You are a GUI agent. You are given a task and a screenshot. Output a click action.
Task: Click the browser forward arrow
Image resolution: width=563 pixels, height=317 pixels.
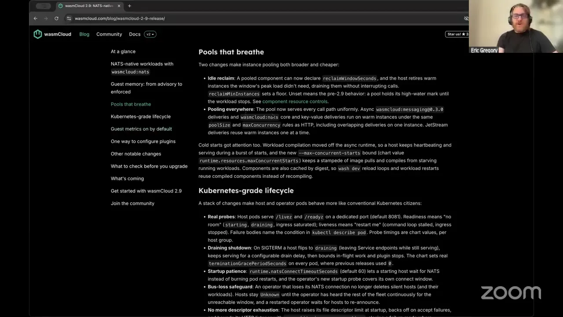46,18
